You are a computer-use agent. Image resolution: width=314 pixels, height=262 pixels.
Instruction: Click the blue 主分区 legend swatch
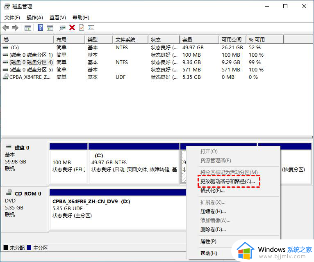coord(29,248)
